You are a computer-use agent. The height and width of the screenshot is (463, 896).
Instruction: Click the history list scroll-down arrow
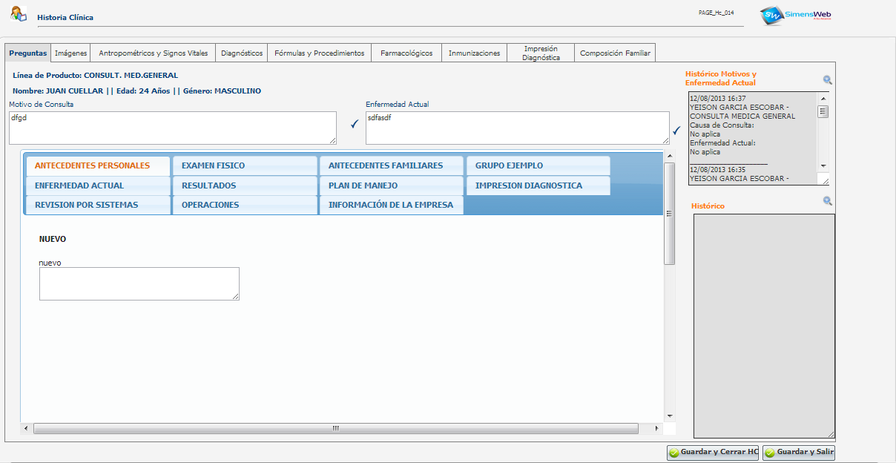[x=823, y=166]
